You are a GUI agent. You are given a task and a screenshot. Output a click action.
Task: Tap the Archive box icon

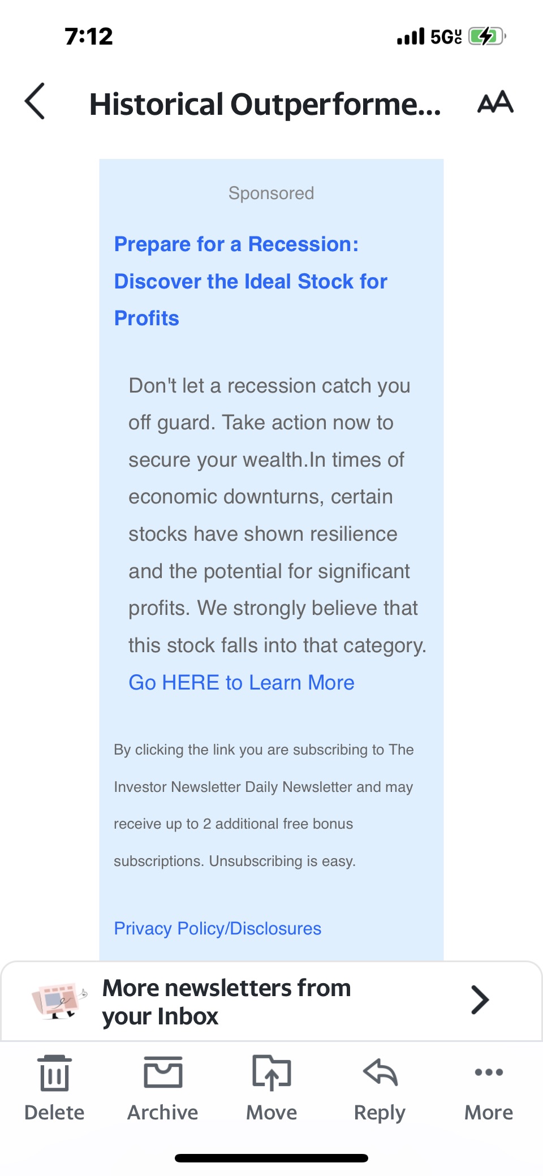point(163,1072)
